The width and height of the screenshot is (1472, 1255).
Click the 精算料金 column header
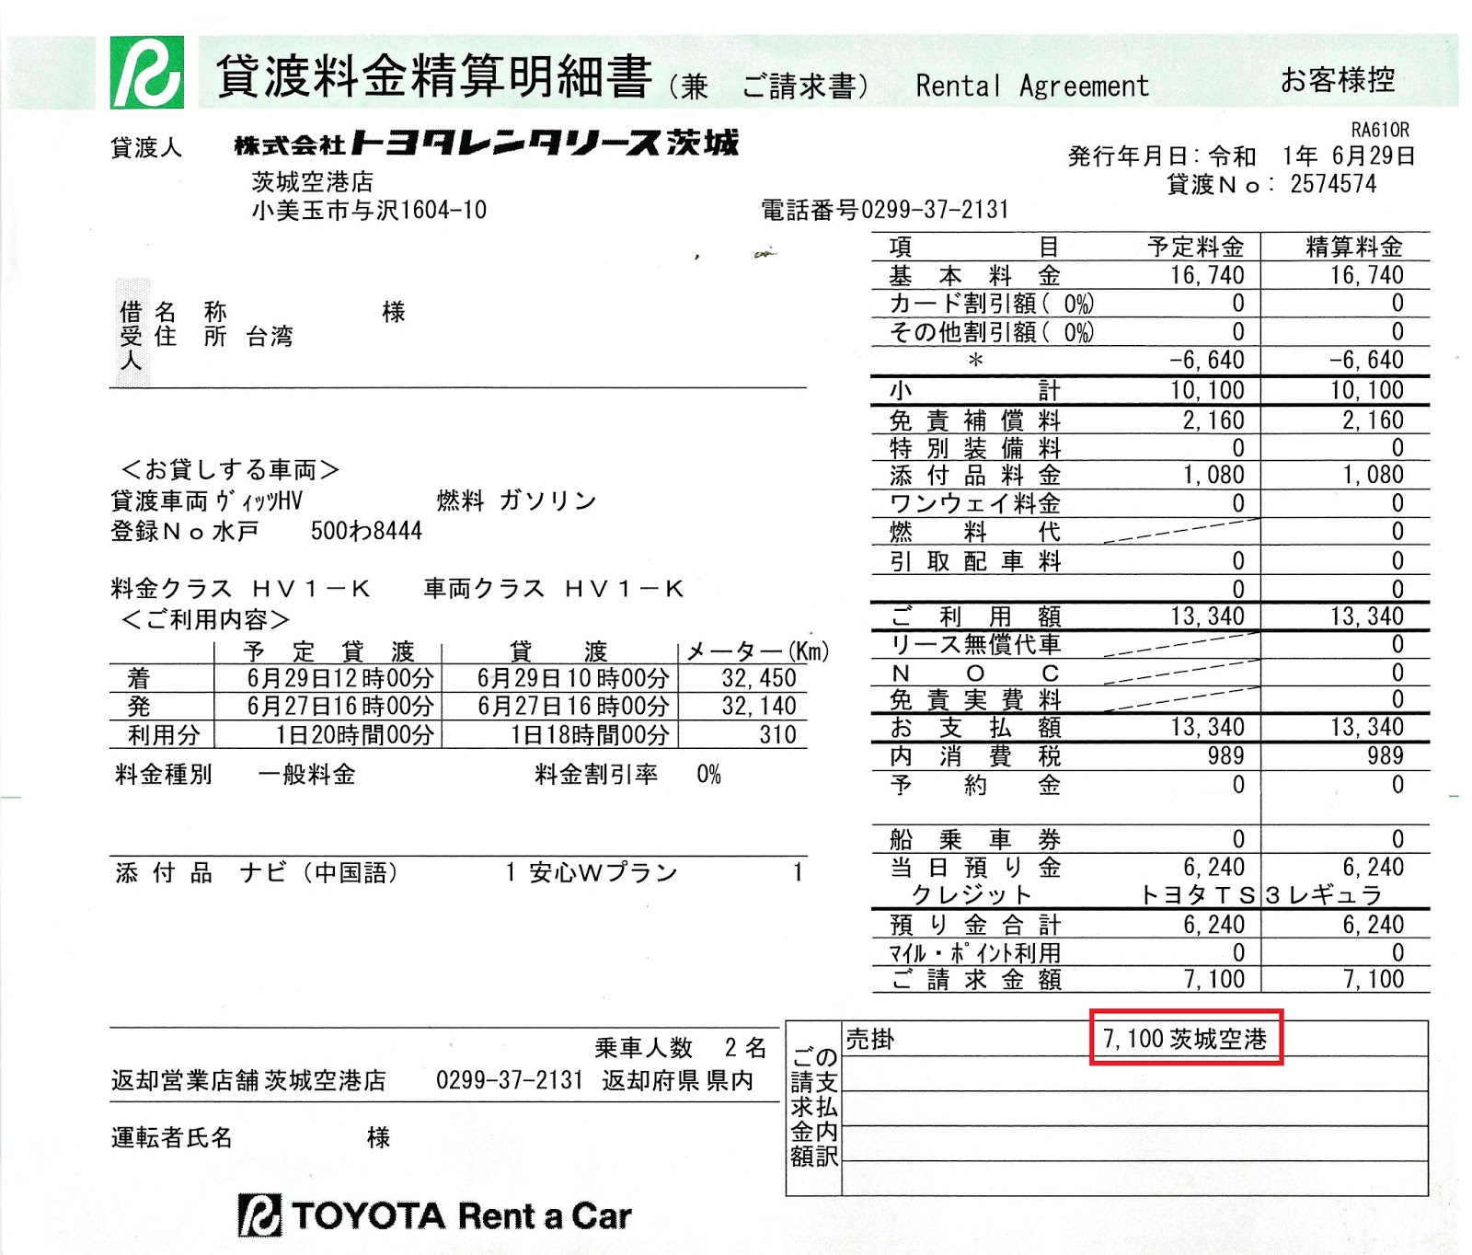[1354, 247]
